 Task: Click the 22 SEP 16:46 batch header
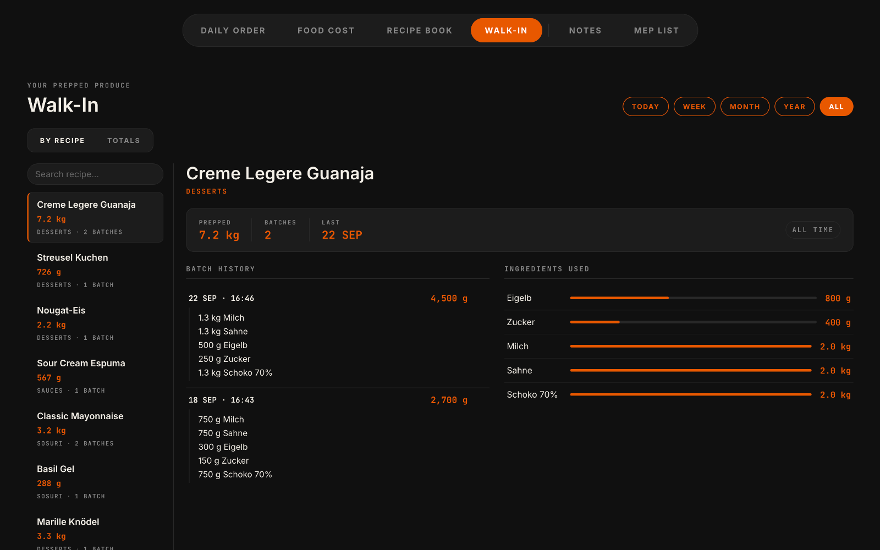[x=328, y=299]
